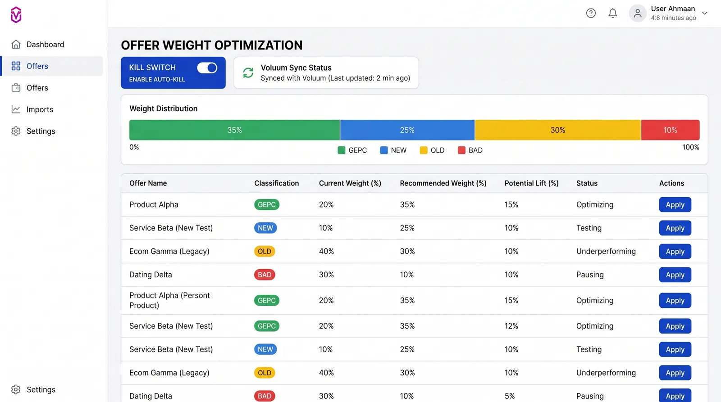Click the Recommended Weight (%) column header
This screenshot has width=721, height=402.
coord(443,183)
